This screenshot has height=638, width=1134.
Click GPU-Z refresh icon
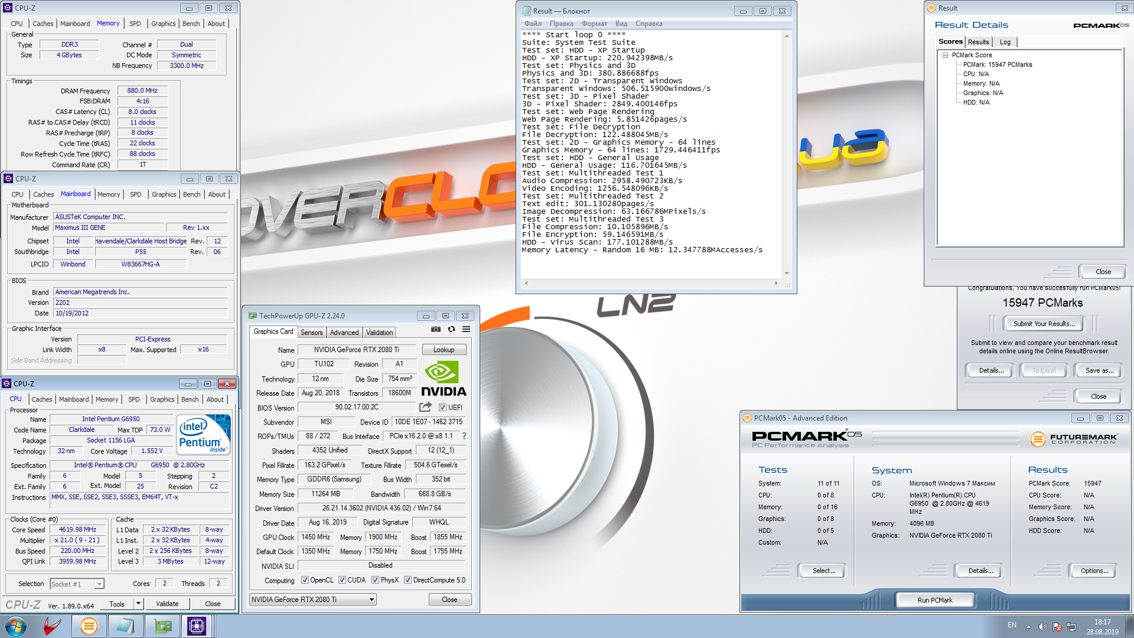[x=451, y=330]
